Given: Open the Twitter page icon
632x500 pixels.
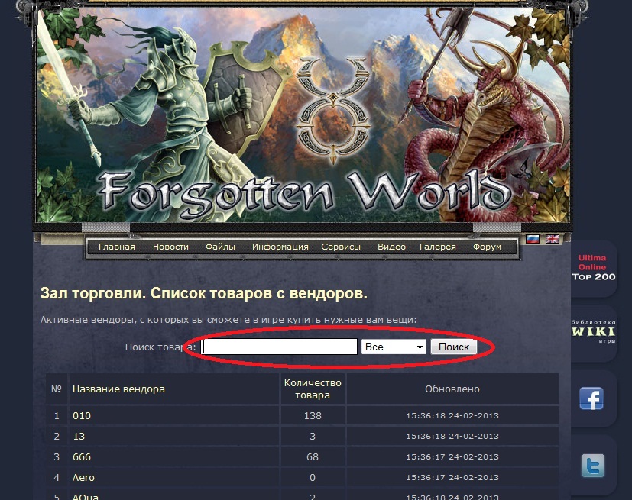Looking at the screenshot, I should coord(593,466).
